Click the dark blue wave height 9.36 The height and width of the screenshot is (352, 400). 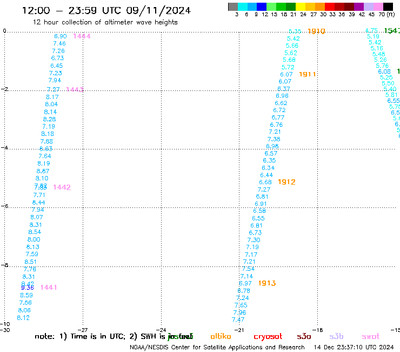click(x=28, y=288)
